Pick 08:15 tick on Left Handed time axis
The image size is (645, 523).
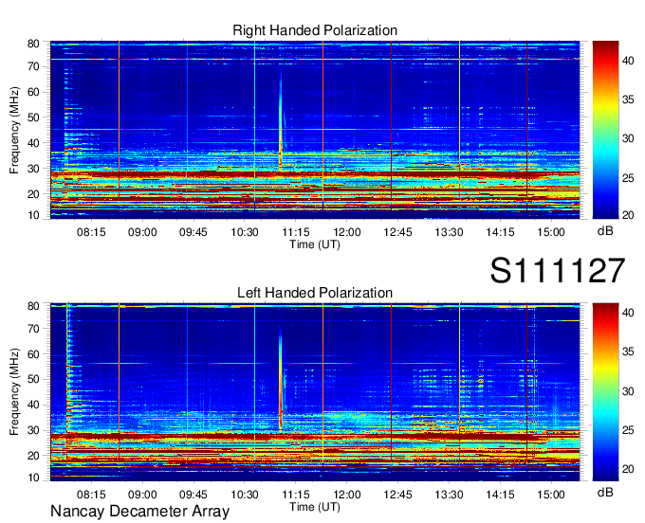pos(91,495)
